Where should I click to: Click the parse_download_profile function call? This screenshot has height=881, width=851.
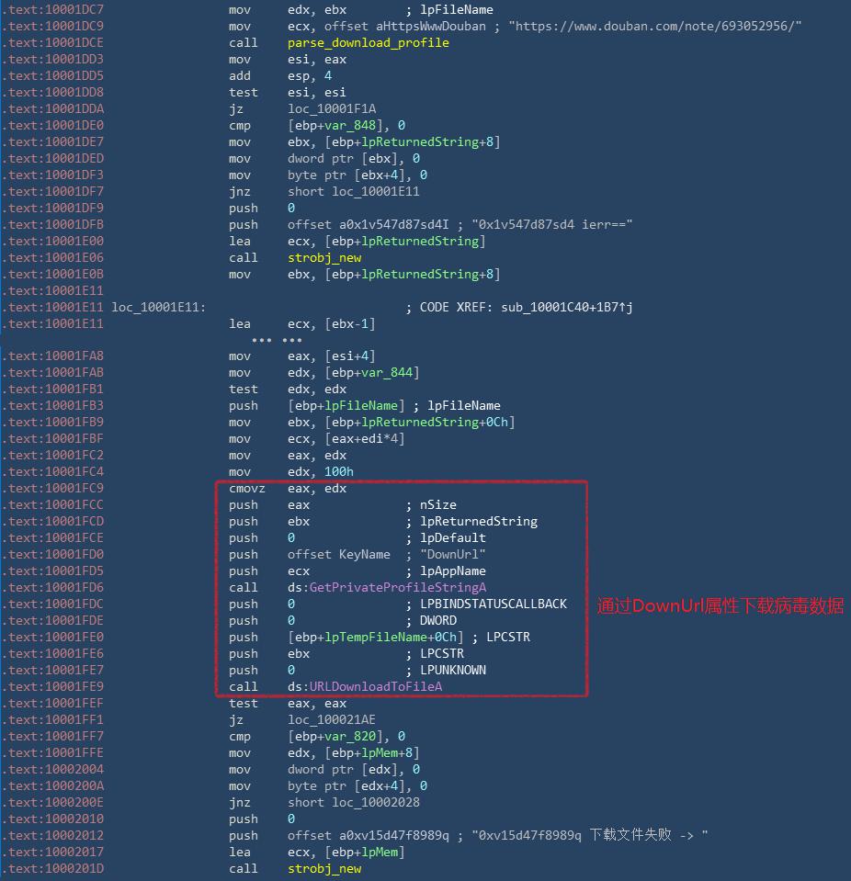(x=368, y=42)
